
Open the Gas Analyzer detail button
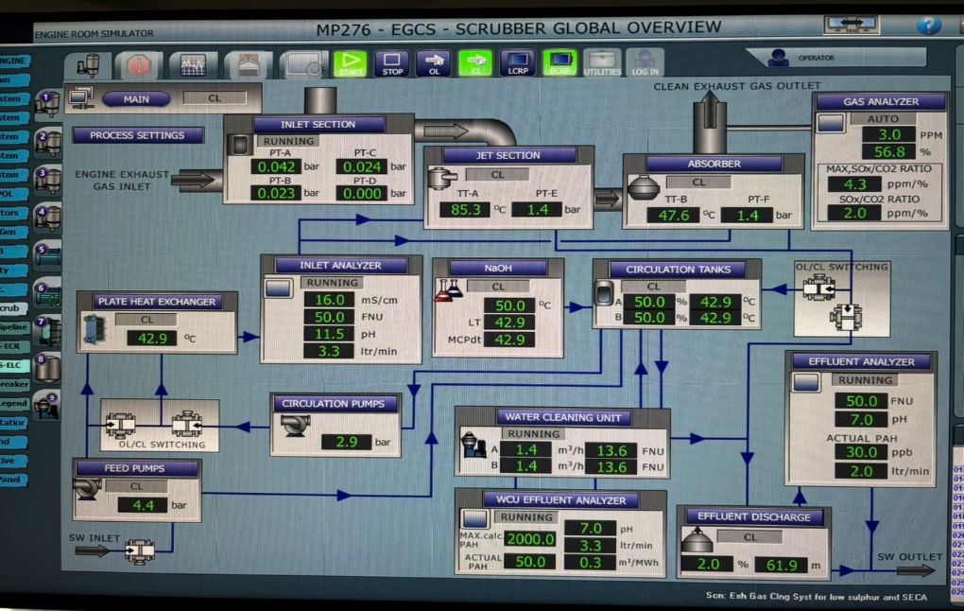point(831,124)
